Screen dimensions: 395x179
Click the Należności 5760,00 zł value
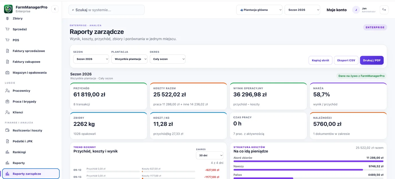coord(327,124)
